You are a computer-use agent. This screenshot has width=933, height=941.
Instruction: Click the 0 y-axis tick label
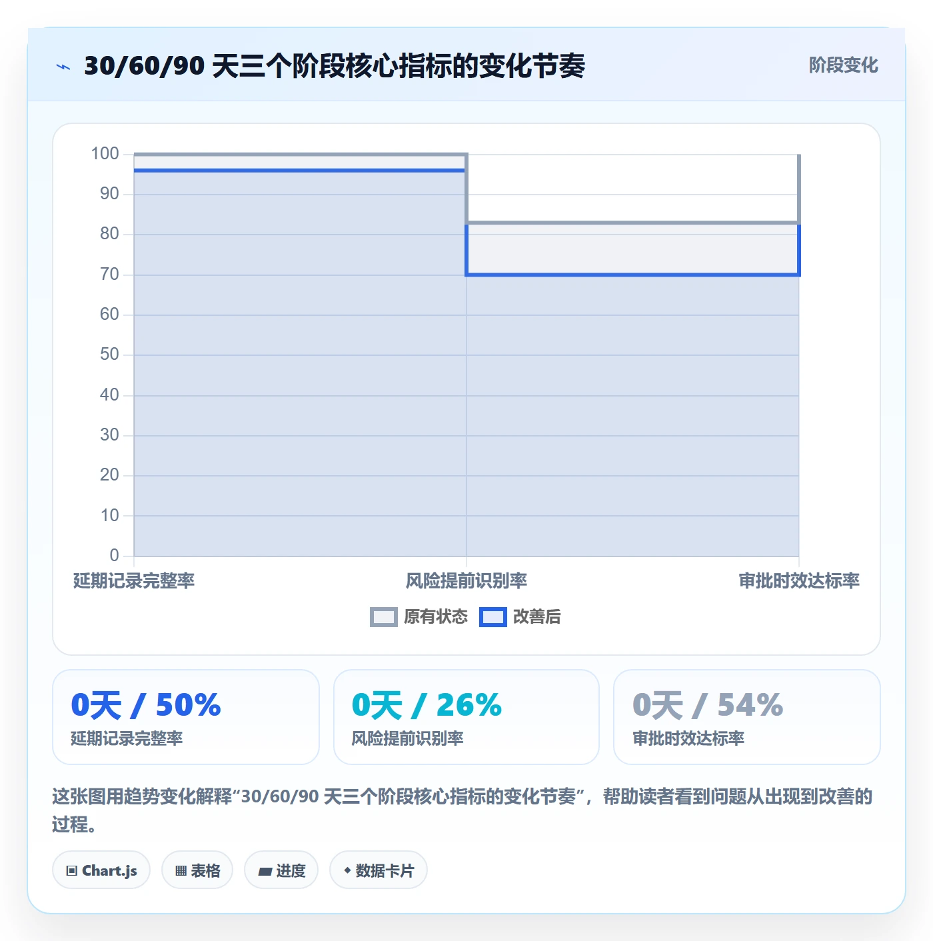click(114, 555)
